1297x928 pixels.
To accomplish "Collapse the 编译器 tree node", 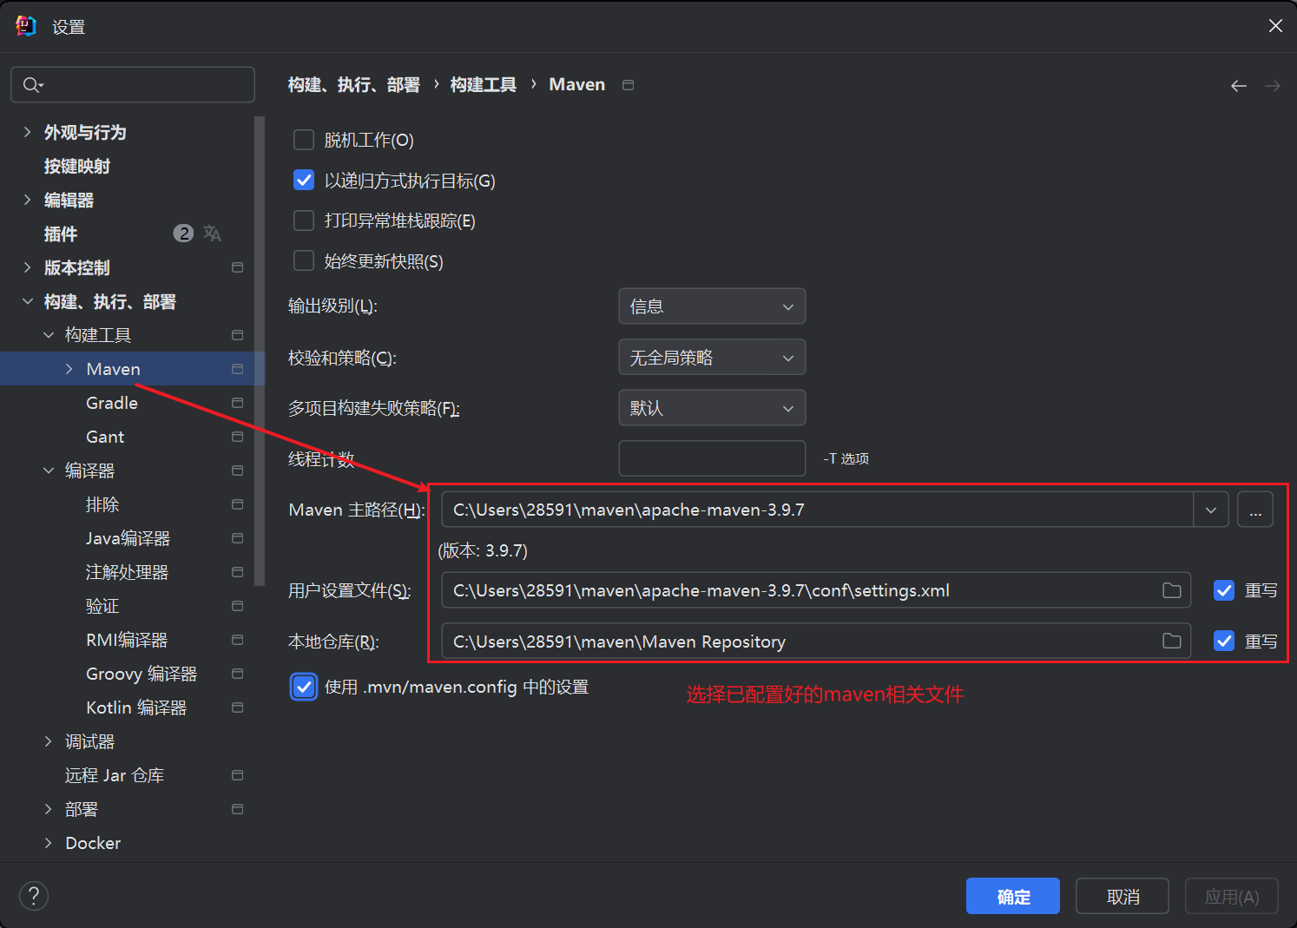I will click(49, 471).
